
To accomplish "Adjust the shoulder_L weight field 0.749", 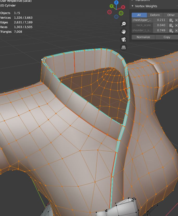I will 161,30.
